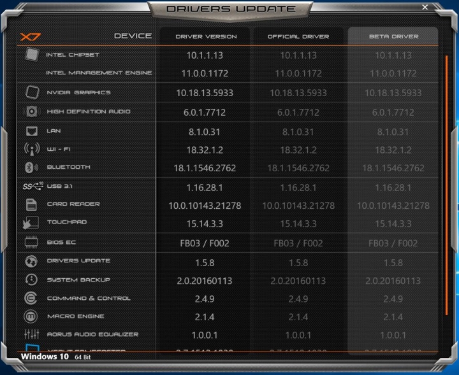Click the Aorus Audio Equalizer label

coord(92,334)
